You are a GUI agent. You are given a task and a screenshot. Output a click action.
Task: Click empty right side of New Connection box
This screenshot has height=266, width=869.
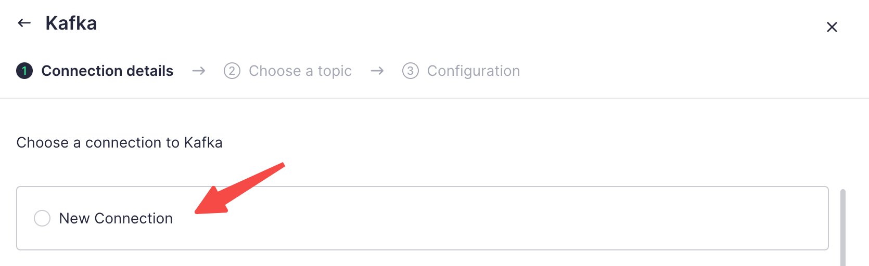(572, 218)
